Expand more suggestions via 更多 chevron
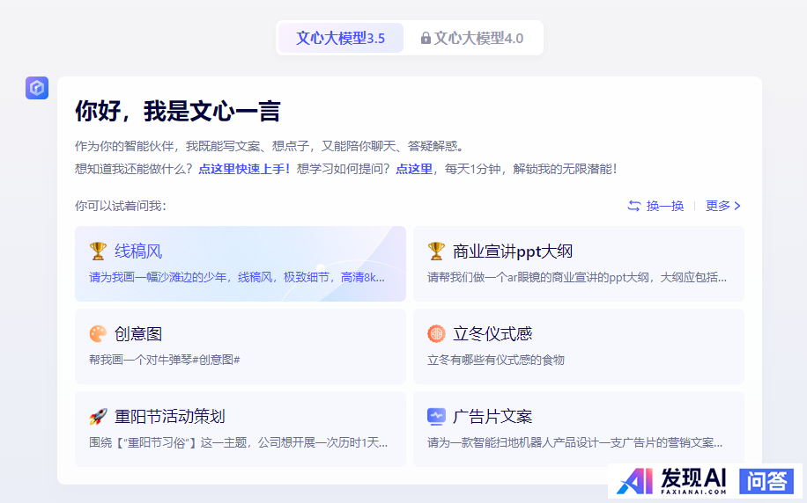This screenshot has width=807, height=503. coord(724,206)
